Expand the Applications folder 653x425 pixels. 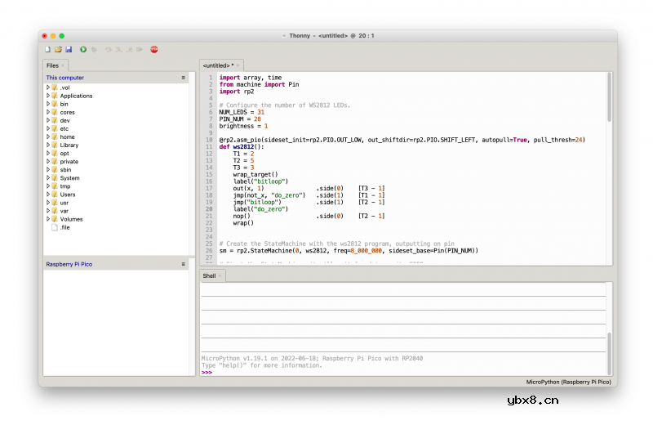point(48,96)
